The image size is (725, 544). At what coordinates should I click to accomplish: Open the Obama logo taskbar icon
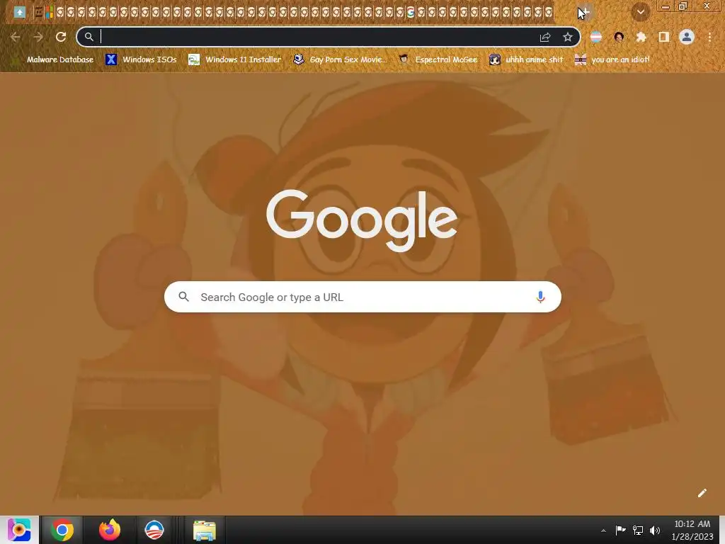tap(154, 530)
